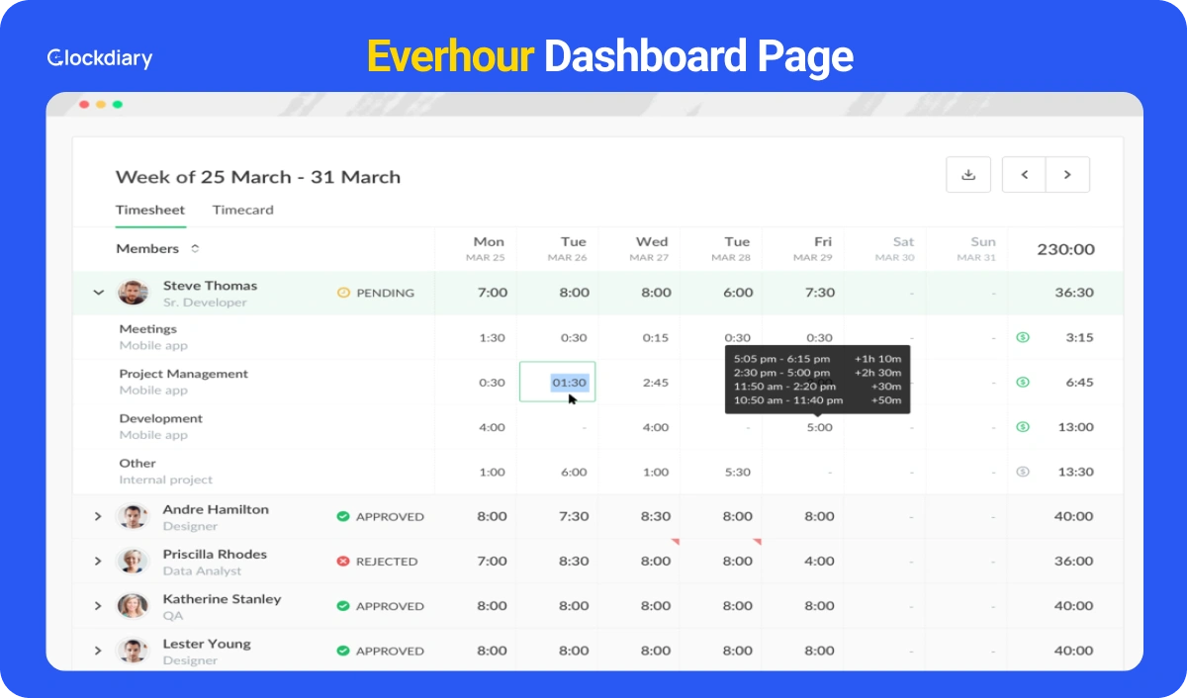
Task: Click the Project Management task label
Action: pos(184,374)
